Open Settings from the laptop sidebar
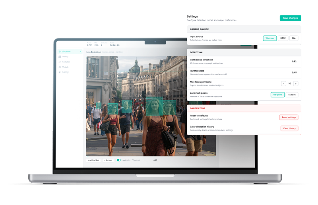The image size is (318, 205). (70, 72)
